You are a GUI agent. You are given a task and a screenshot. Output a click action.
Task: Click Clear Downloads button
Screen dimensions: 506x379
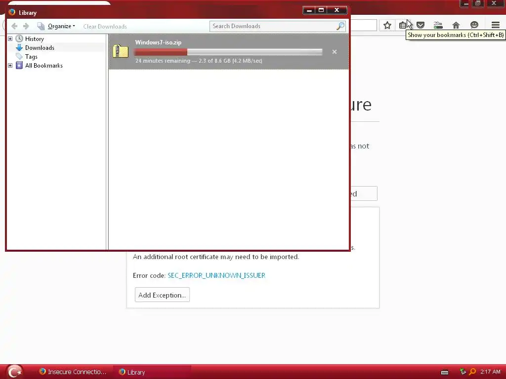(105, 27)
